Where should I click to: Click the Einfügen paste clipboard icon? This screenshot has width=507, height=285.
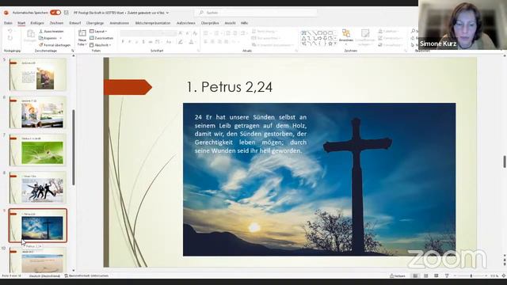pos(30,34)
